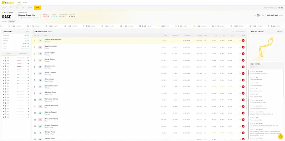Click the Finalizada status chip

click(x=12, y=21)
